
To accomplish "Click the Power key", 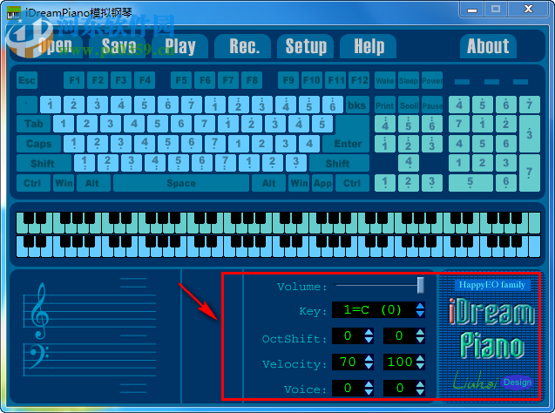I will 432,81.
